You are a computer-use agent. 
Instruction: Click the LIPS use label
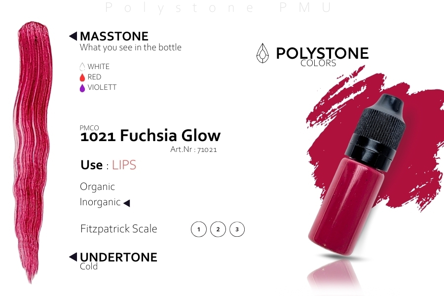[124, 165]
